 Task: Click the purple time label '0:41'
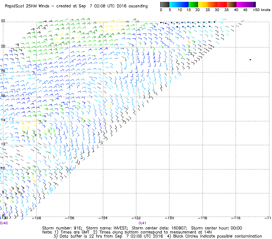(x=142, y=223)
